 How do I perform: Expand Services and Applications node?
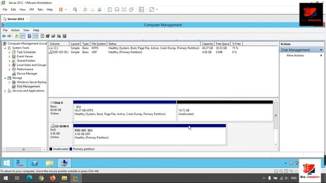point(5,91)
